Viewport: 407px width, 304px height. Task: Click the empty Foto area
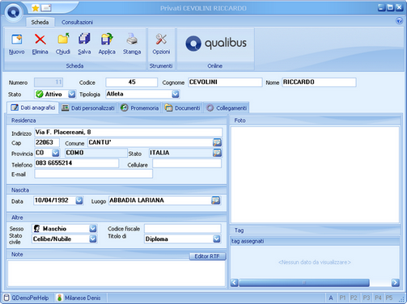(x=315, y=175)
